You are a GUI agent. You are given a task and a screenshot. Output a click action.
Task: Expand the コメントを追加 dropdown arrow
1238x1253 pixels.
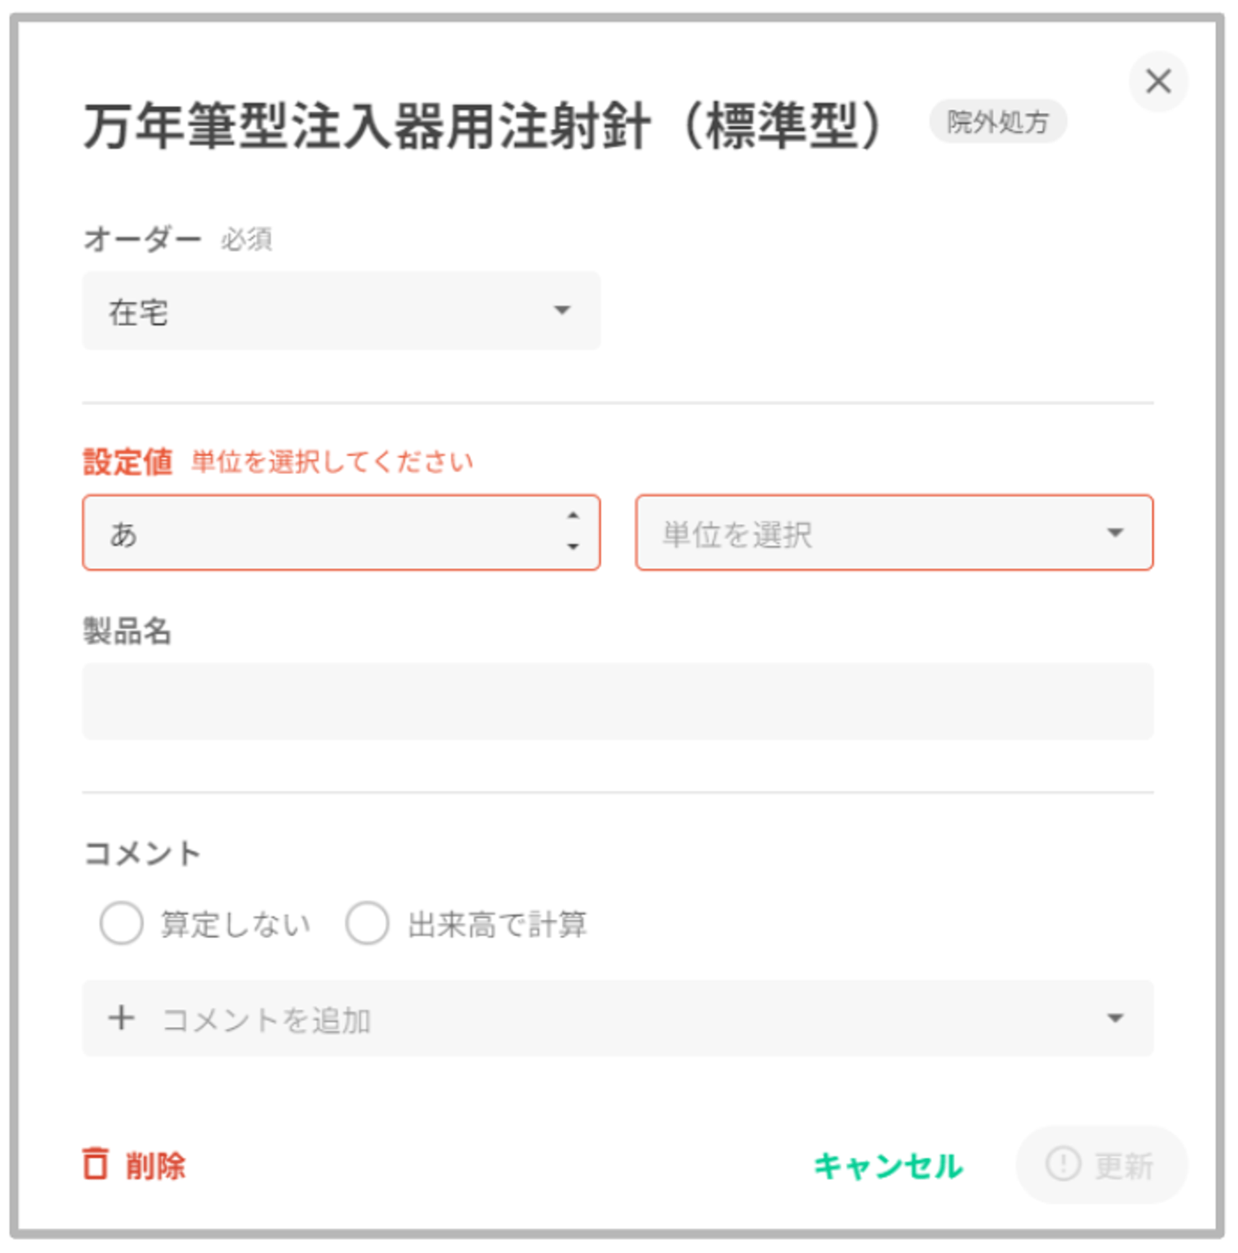(x=1115, y=1018)
